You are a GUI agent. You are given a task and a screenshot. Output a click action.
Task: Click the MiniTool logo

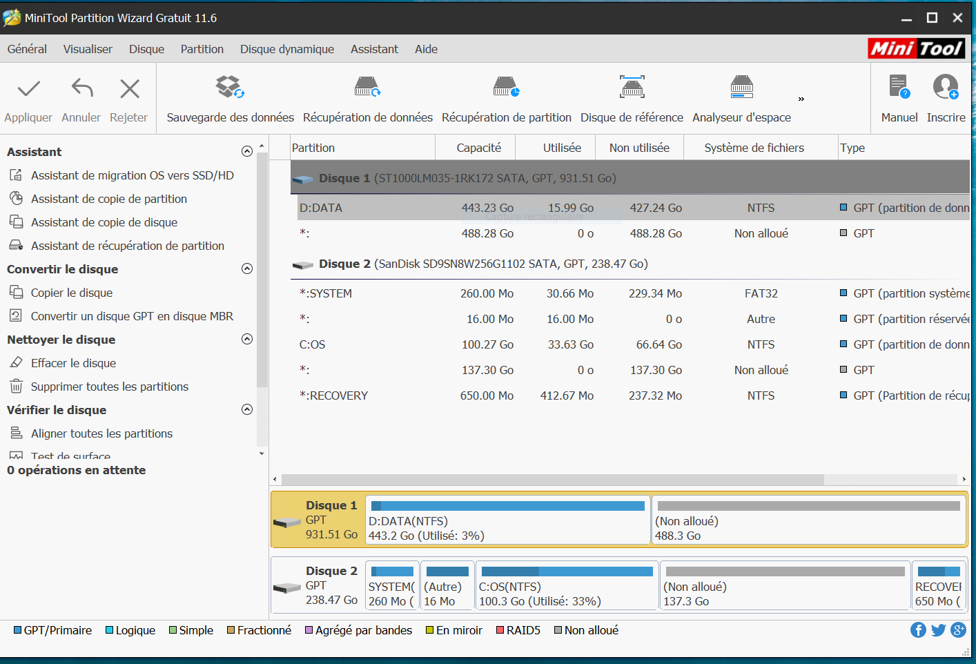916,48
